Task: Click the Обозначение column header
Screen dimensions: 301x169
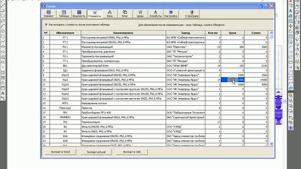Action: (x=65, y=33)
